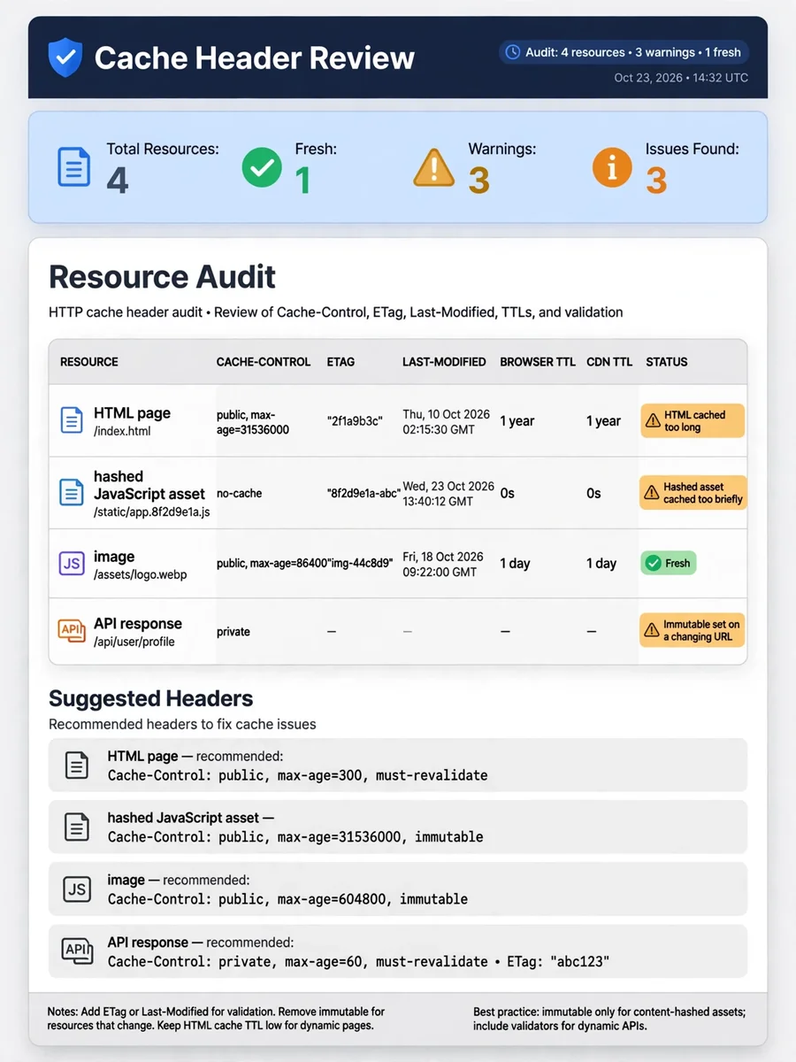Click the LAST-MODIFIED column header
This screenshot has width=796, height=1062.
(x=444, y=362)
